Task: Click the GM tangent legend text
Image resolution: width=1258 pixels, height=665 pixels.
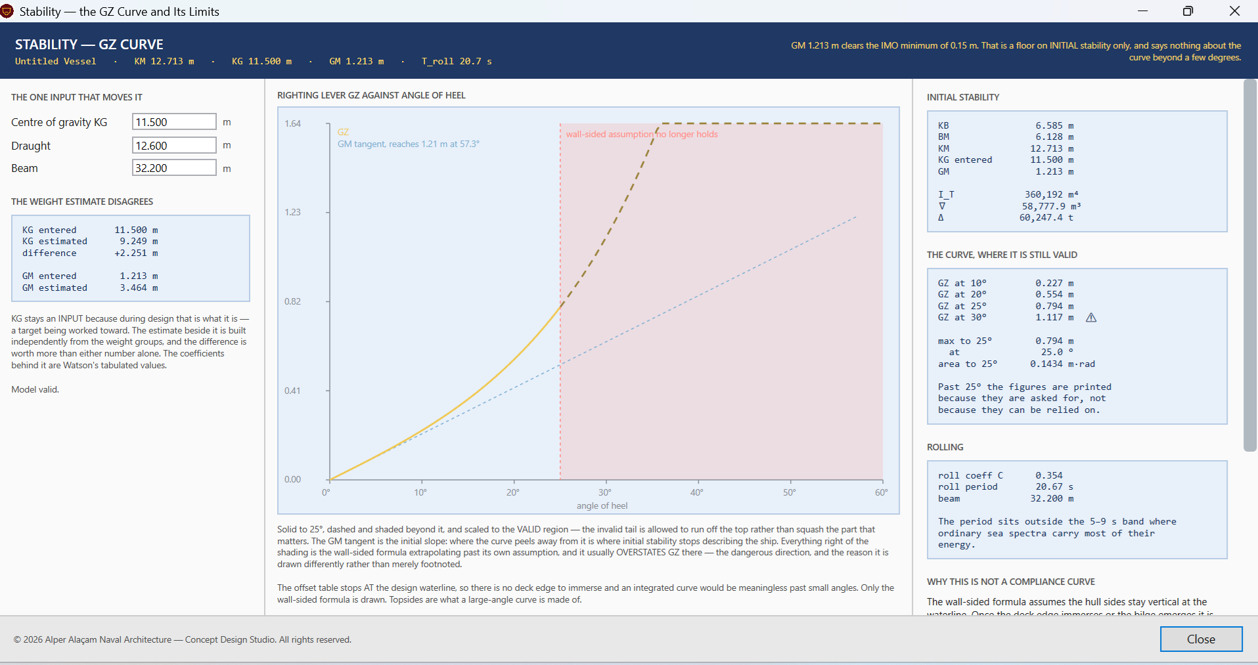Action: [409, 144]
